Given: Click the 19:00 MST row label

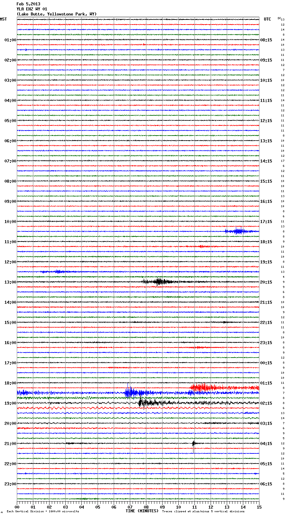Looking at the screenshot, I should point(10,403).
